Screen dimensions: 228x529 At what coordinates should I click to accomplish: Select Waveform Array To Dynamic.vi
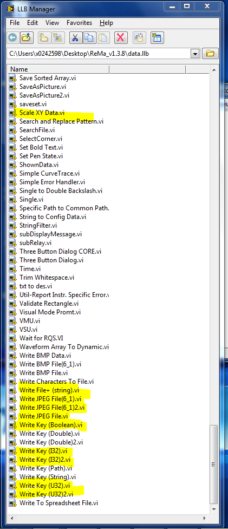pyautogui.click(x=64, y=347)
